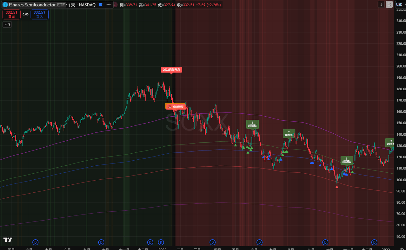
Task: Click the dividend D marker at December 2021
Action: pyautogui.click(x=150, y=242)
